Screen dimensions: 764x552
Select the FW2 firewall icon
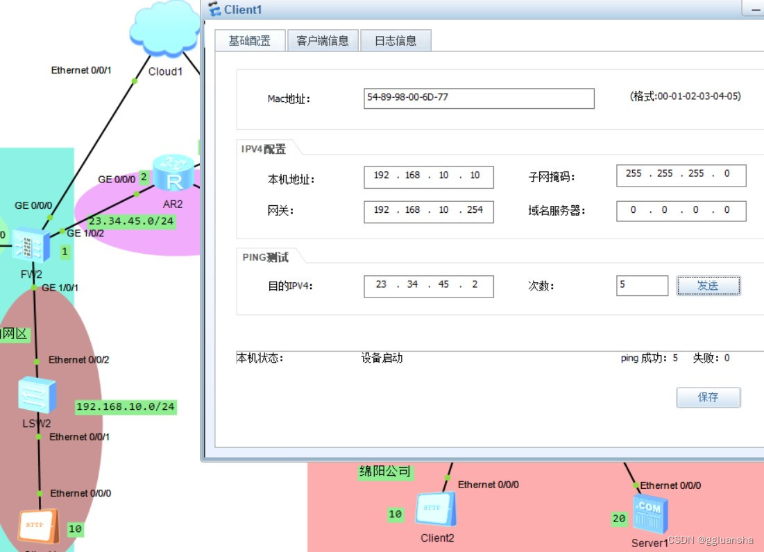point(31,244)
